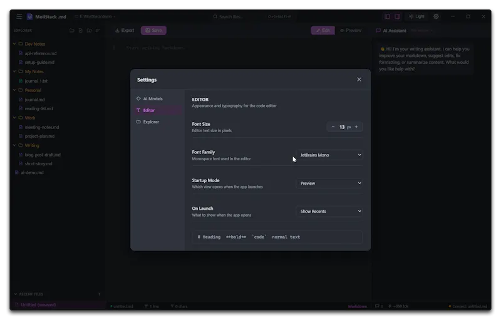The width and height of the screenshot is (501, 320).
Task: Click the 1 line status bar entry
Action: click(x=152, y=306)
